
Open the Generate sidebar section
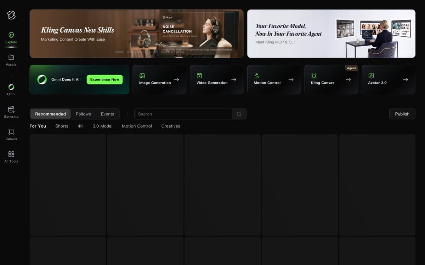click(x=11, y=112)
